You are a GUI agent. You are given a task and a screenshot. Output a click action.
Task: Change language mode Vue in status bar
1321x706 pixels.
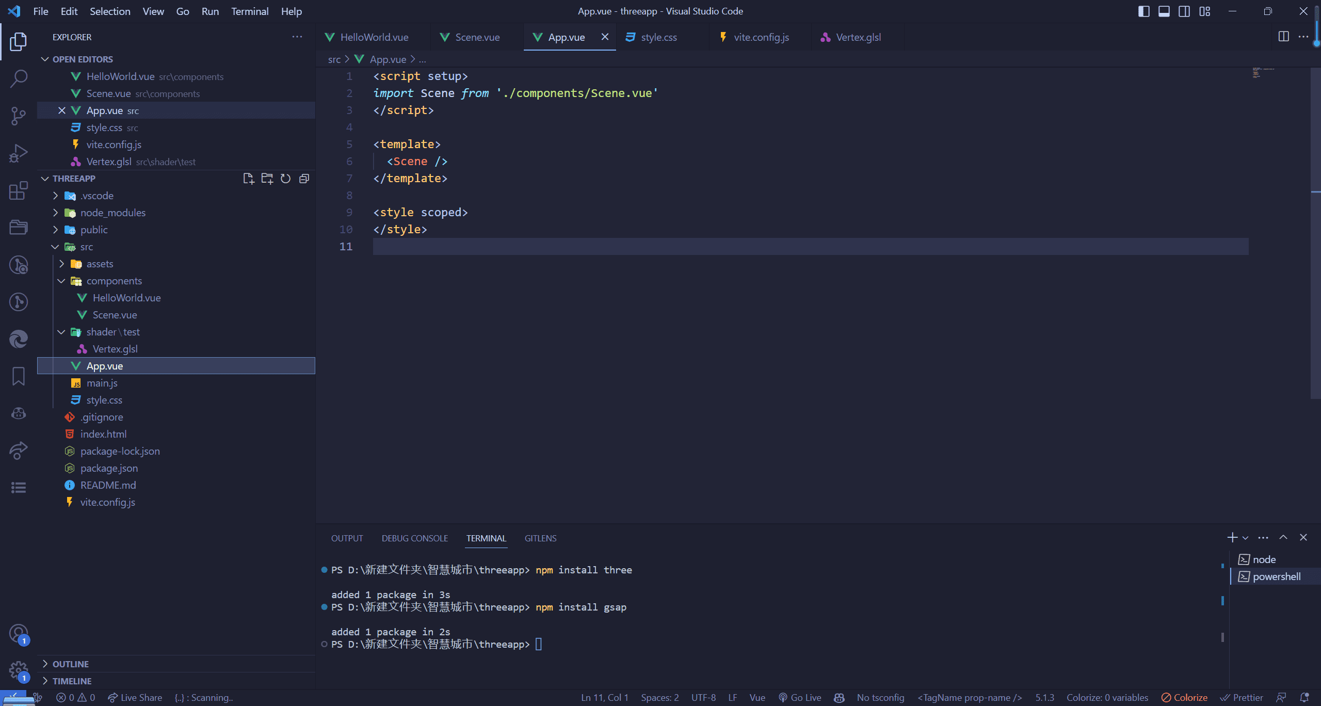click(x=757, y=698)
